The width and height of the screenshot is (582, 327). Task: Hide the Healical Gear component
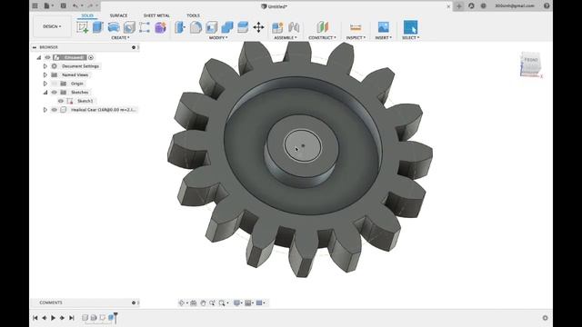pyautogui.click(x=55, y=110)
